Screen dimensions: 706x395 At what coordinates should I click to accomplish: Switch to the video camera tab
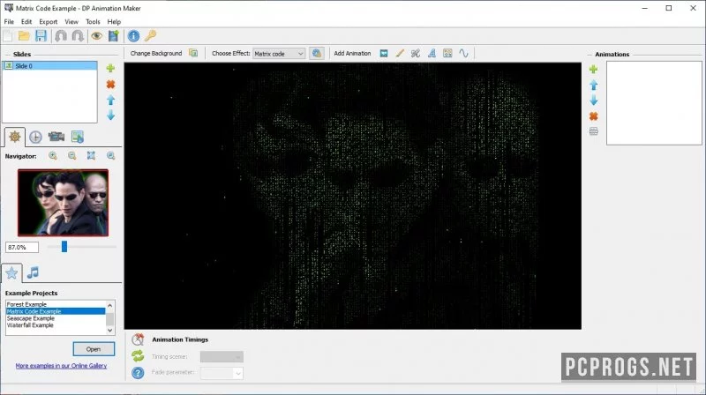click(56, 137)
